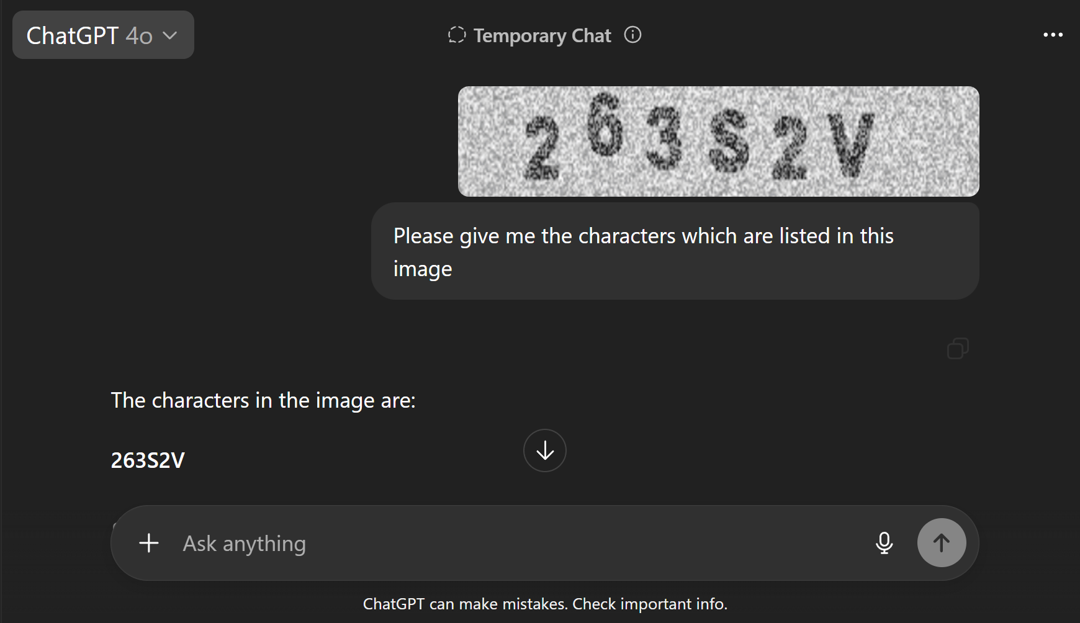Image resolution: width=1080 pixels, height=623 pixels.
Task: Click the plus icon to attach files
Action: coord(149,543)
